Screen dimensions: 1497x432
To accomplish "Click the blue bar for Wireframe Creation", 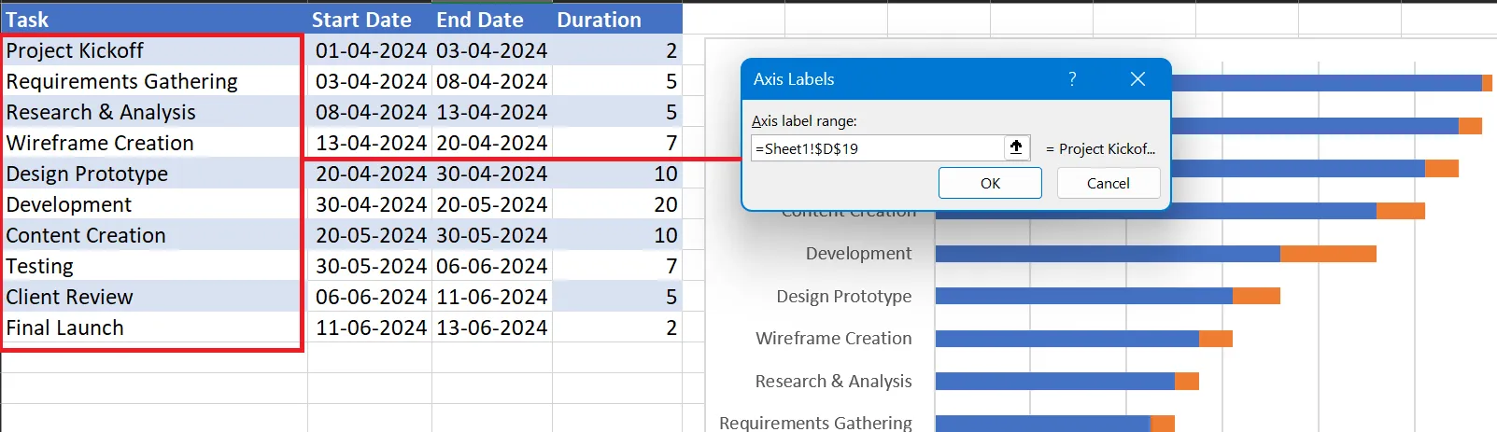I will (x=1067, y=339).
